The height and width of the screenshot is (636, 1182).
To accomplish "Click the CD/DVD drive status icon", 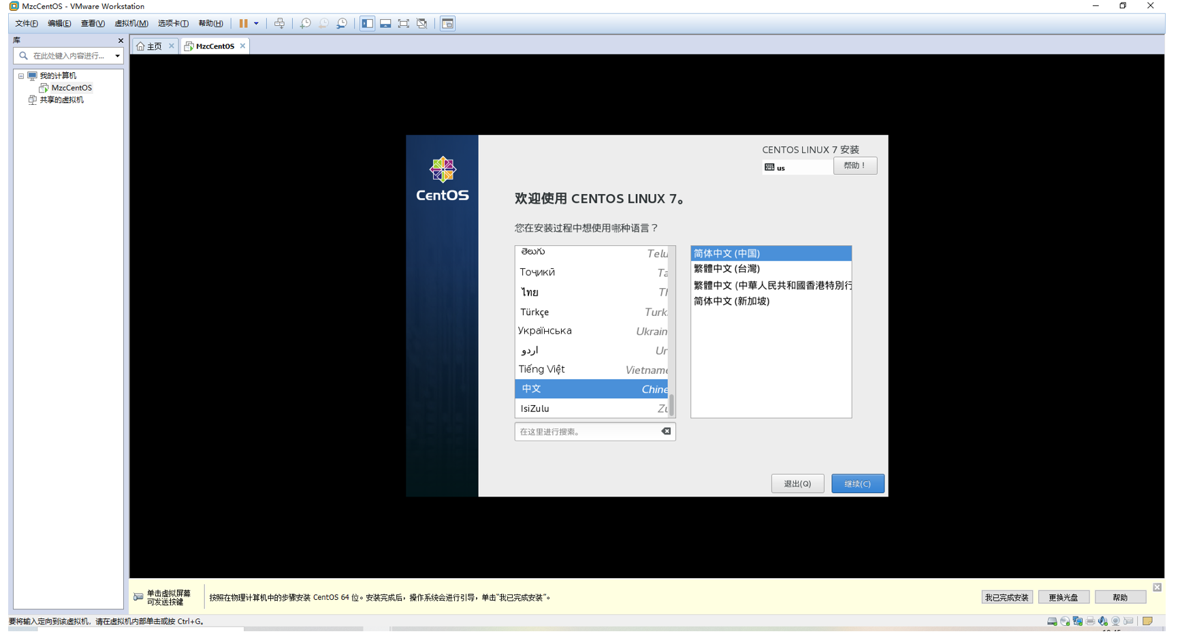I will tap(1065, 622).
